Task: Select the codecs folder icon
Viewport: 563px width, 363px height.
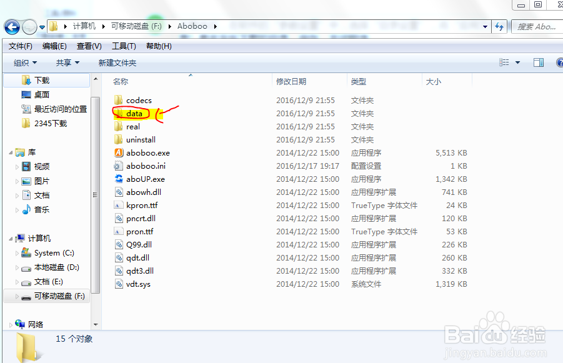Action: click(x=119, y=100)
